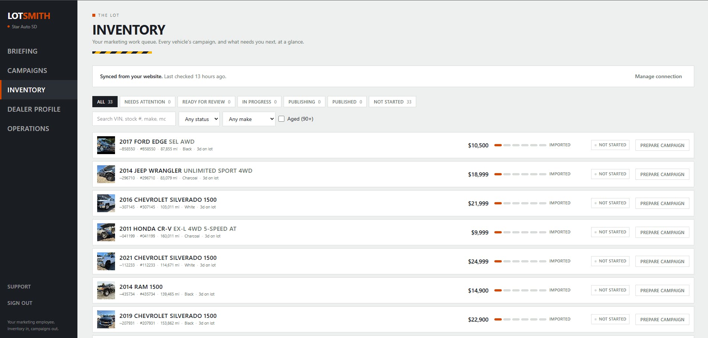Screen dimensions: 708x338
Task: Click progress bar on 2016 Silverado row
Action: 520,203
